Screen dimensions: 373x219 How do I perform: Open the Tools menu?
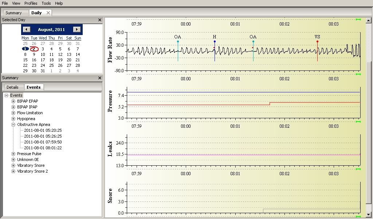tap(46, 3)
